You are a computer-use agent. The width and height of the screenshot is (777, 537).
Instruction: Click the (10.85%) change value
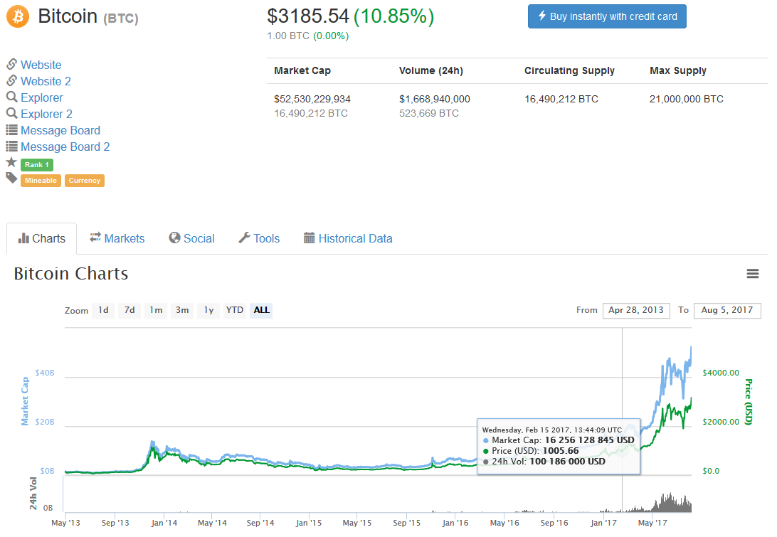(394, 16)
